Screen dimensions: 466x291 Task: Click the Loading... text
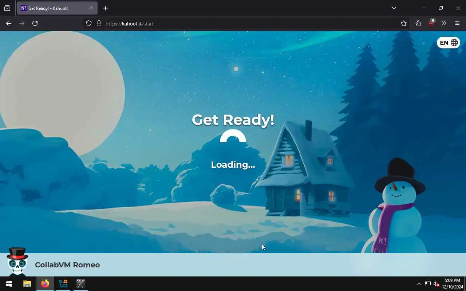tap(233, 164)
